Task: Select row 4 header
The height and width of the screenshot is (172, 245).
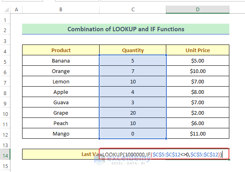Action: click(5, 51)
